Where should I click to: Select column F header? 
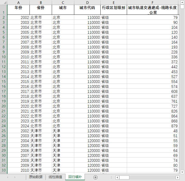point(152,3)
